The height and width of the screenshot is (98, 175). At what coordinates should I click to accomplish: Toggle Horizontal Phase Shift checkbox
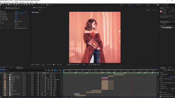pyautogui.click(x=16, y=28)
